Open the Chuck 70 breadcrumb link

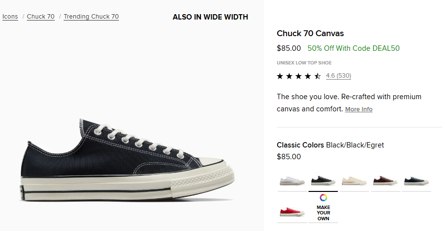[41, 17]
